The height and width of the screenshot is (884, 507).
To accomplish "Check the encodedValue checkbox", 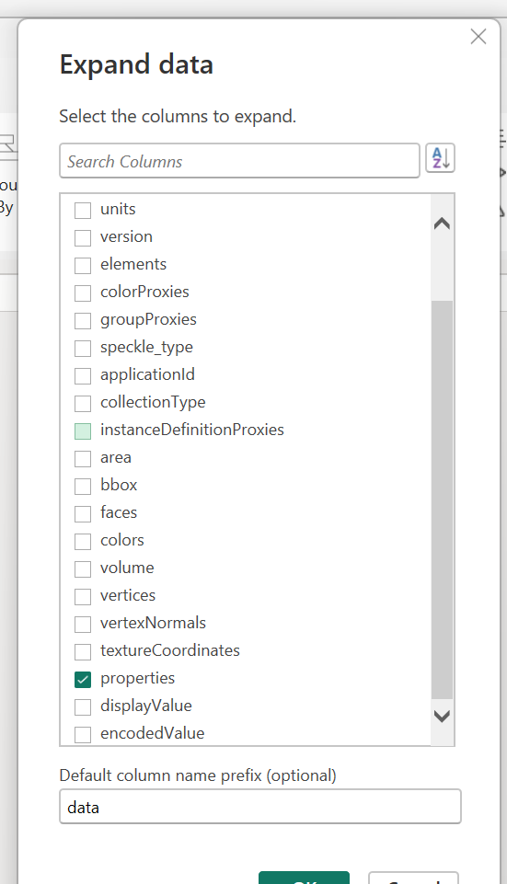I will (x=83, y=735).
